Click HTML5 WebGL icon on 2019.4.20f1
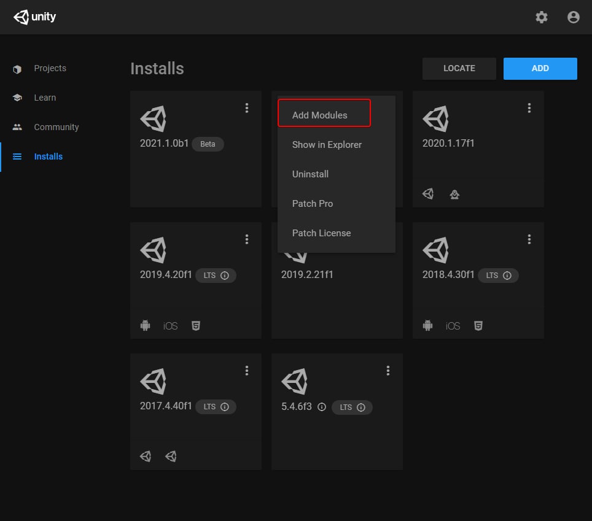 tap(195, 326)
